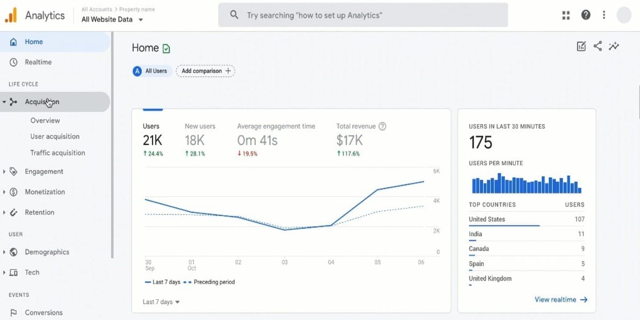The image size is (640, 320).
Task: Open the Google apps grid icon
Action: (x=565, y=15)
